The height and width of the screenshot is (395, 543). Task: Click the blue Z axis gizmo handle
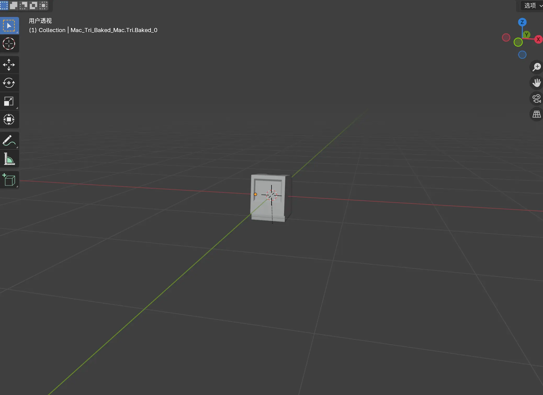click(522, 22)
